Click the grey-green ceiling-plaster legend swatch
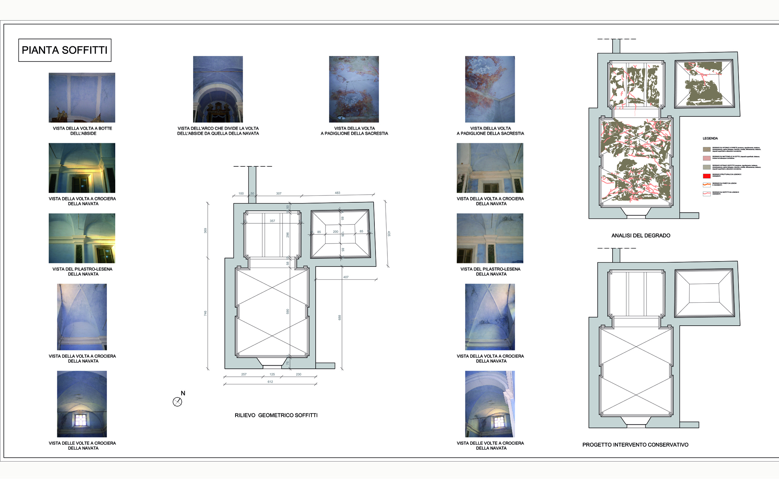The height and width of the screenshot is (481, 779). (706, 167)
